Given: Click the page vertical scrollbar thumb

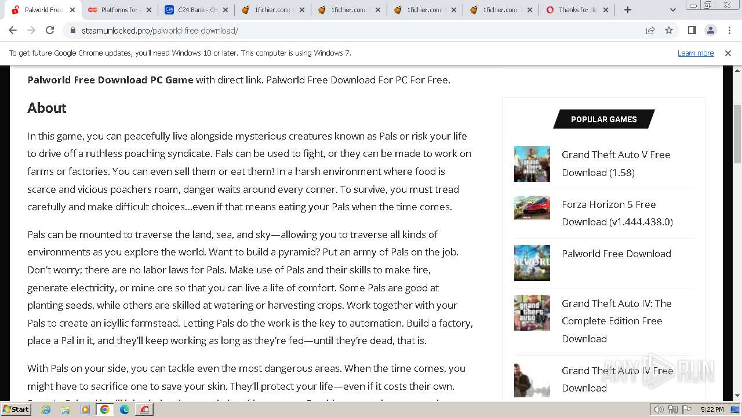Looking at the screenshot, I should coord(737,134).
